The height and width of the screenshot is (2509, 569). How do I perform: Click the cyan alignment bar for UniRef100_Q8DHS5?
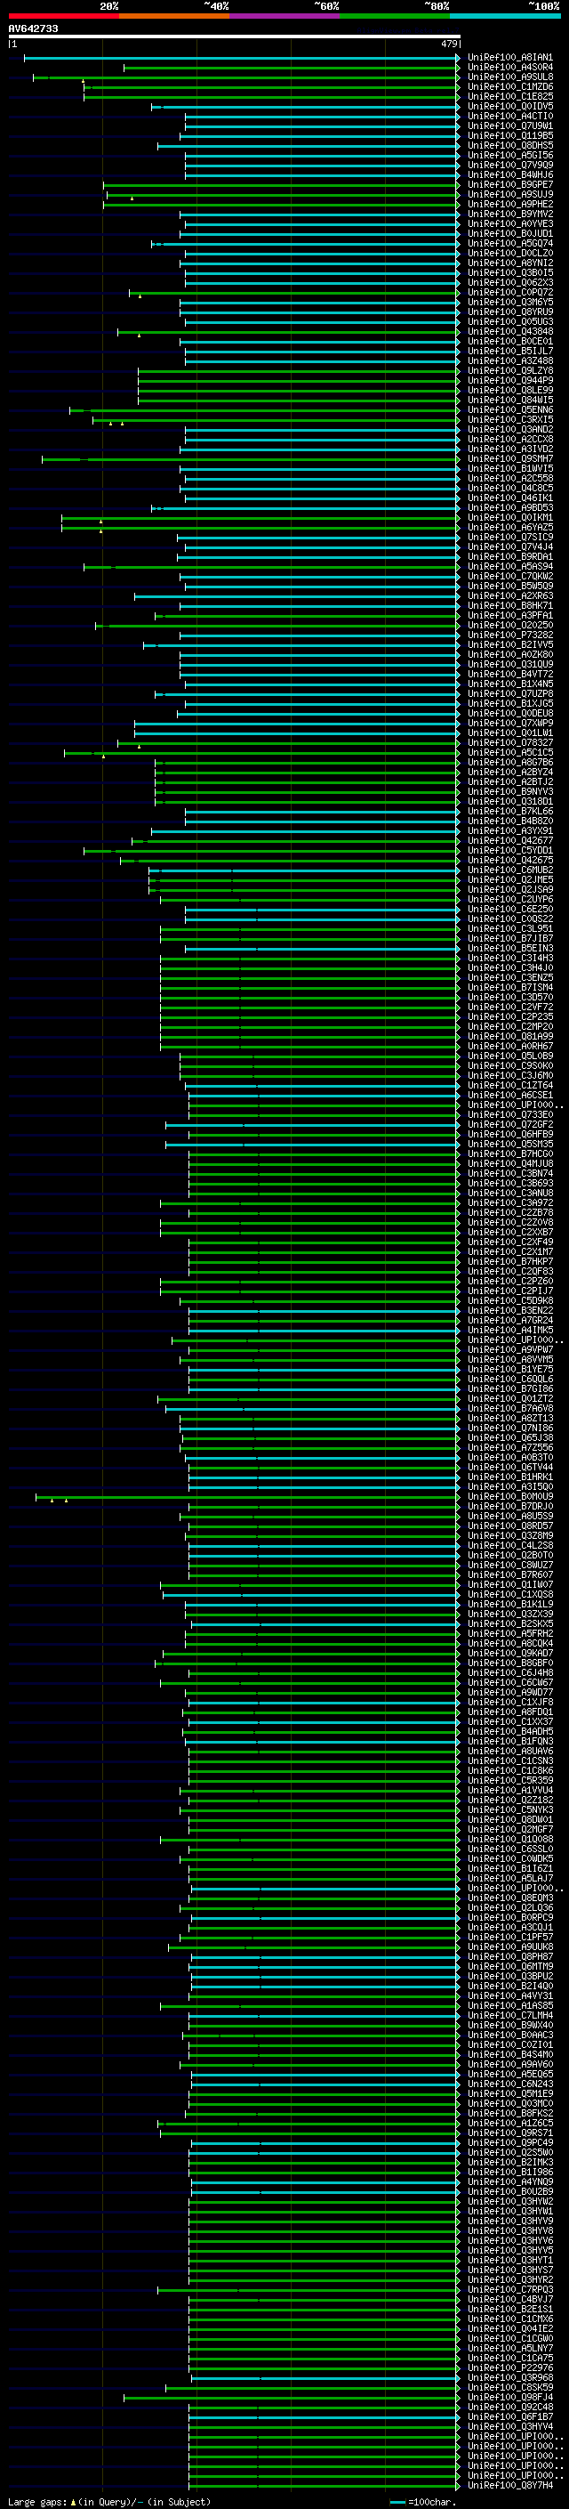pos(309,145)
